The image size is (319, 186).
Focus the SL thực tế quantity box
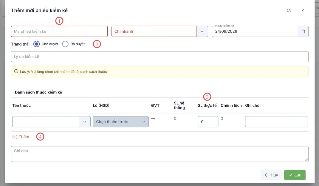coord(208,122)
